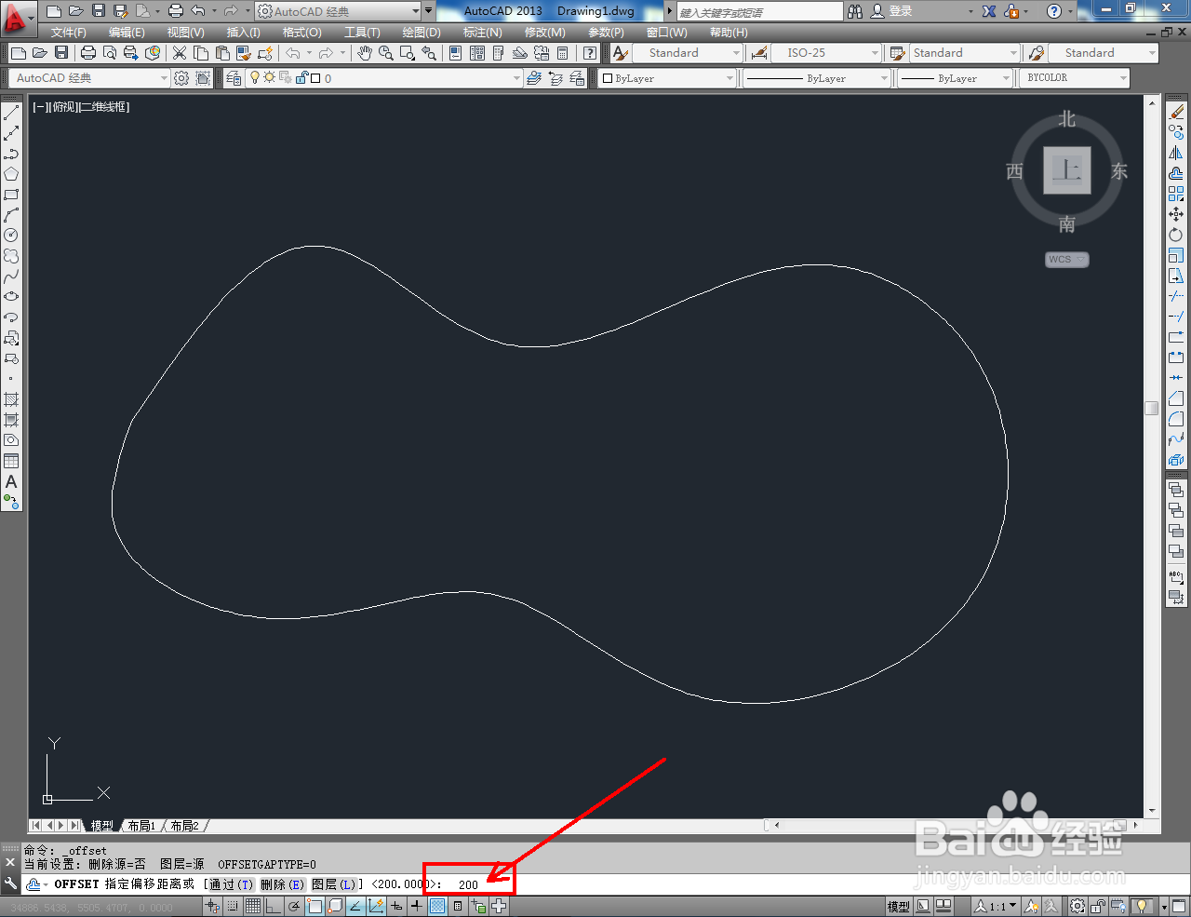The image size is (1191, 917).
Task: Toggle the layer on/off lightbulb icon
Action: pyautogui.click(x=255, y=78)
